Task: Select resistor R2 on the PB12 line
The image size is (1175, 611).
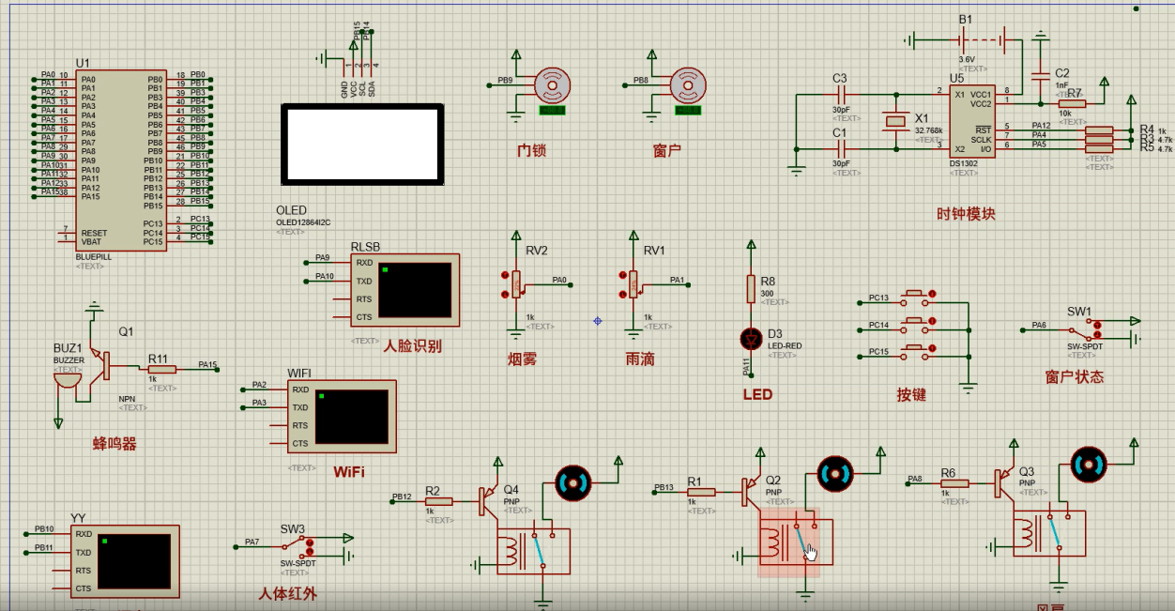Action: (x=438, y=501)
